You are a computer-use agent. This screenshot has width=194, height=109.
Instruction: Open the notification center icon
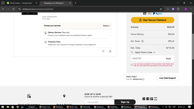pos(189,107)
